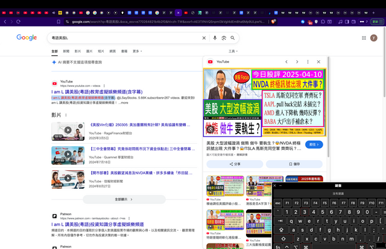Image resolution: width=386 pixels, height=249 pixels.
Task: Click the music note icon in browser toolbar
Action: tap(340, 22)
